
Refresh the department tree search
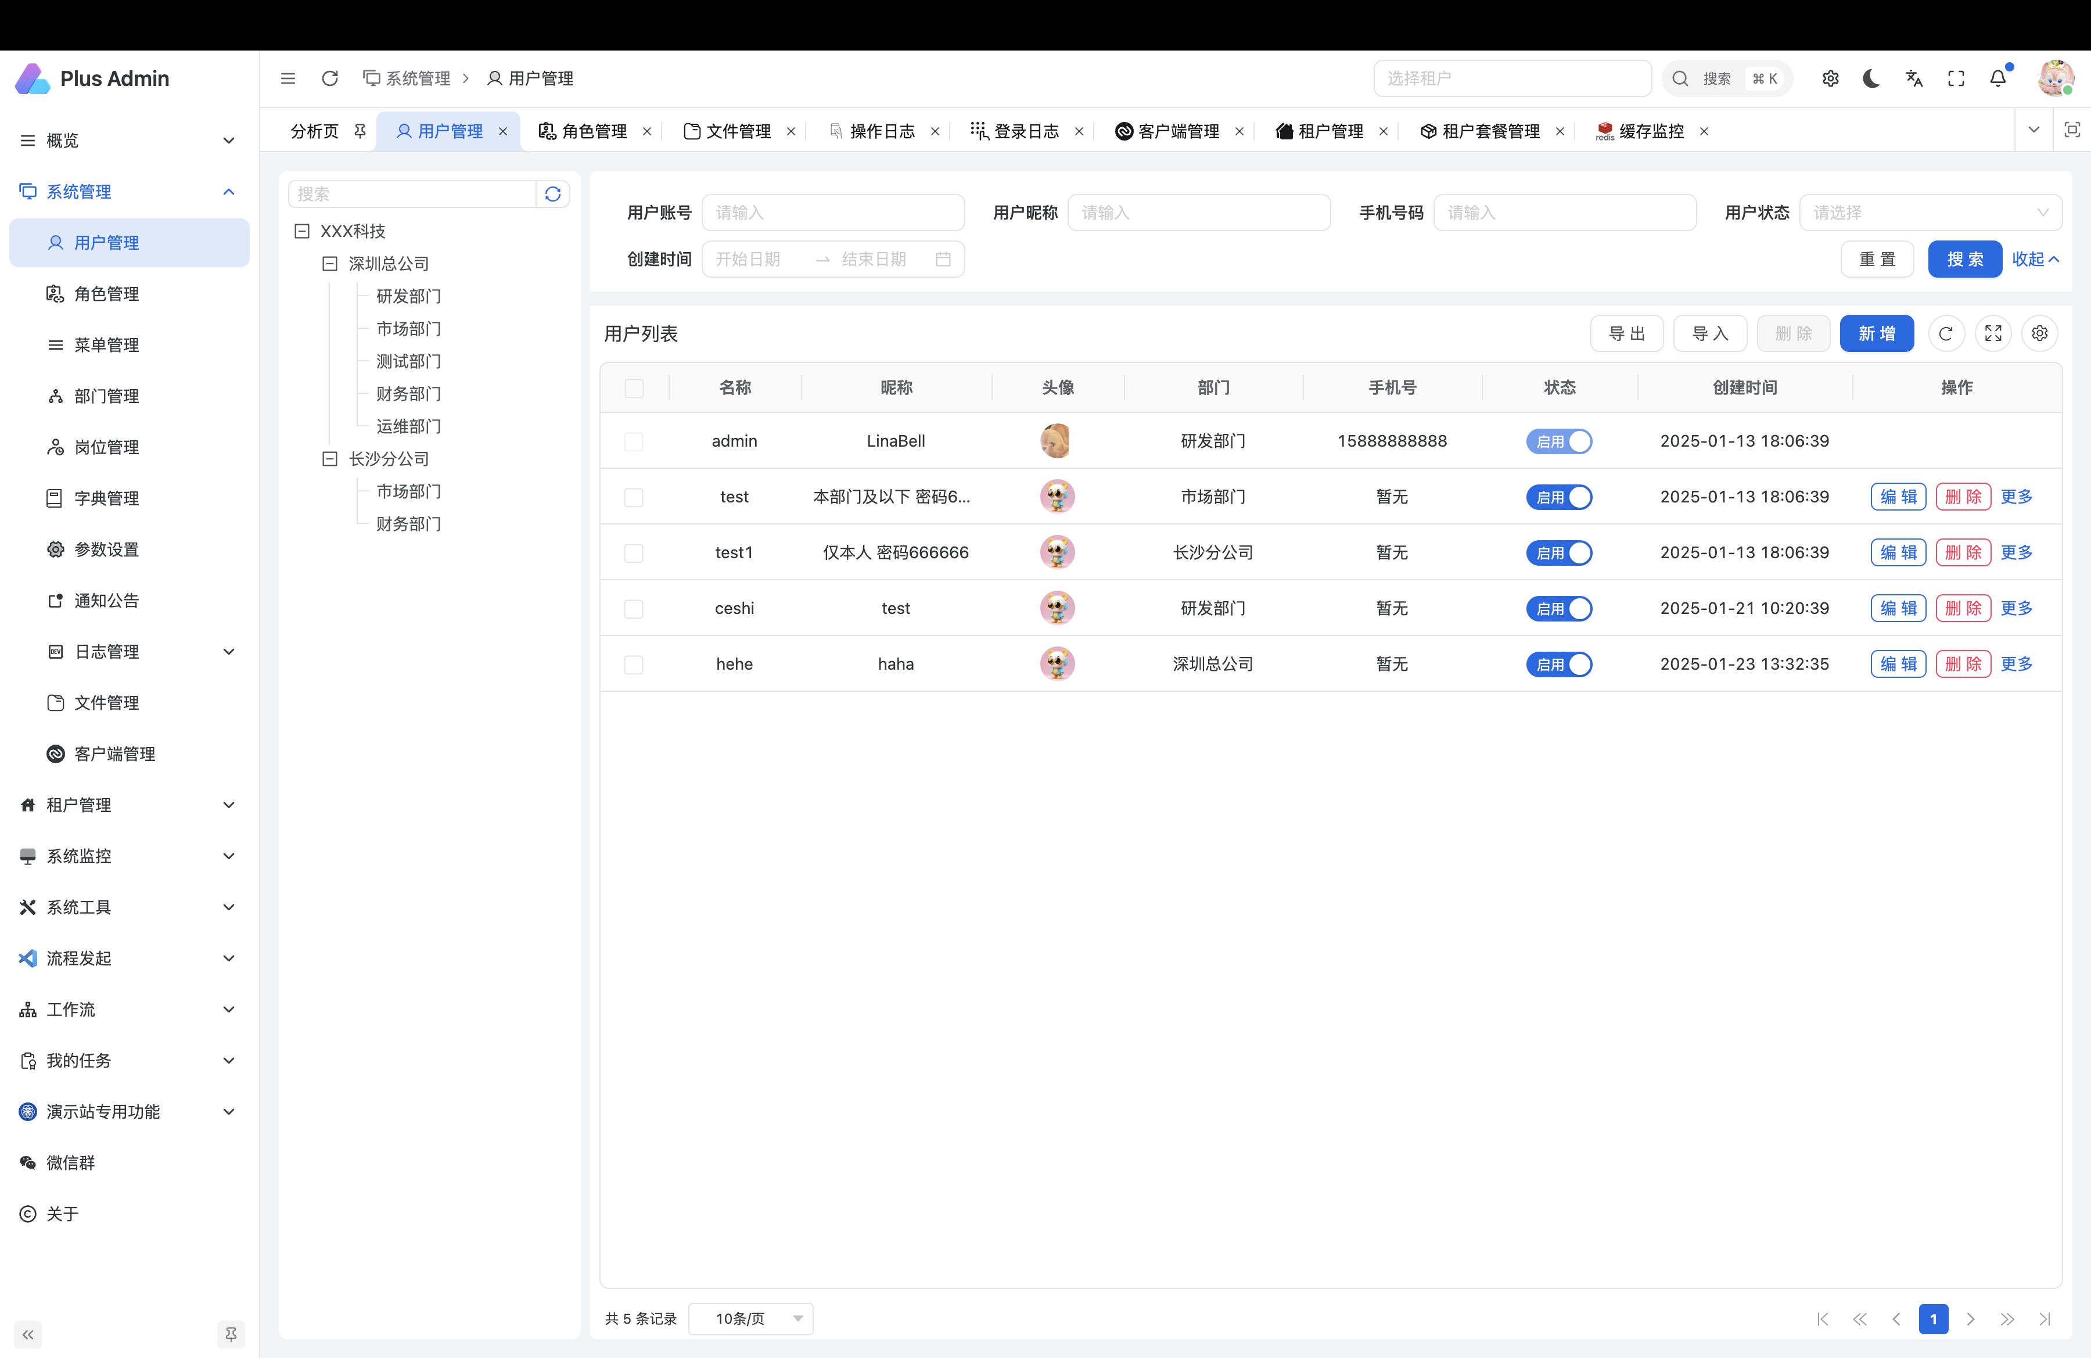(552, 194)
